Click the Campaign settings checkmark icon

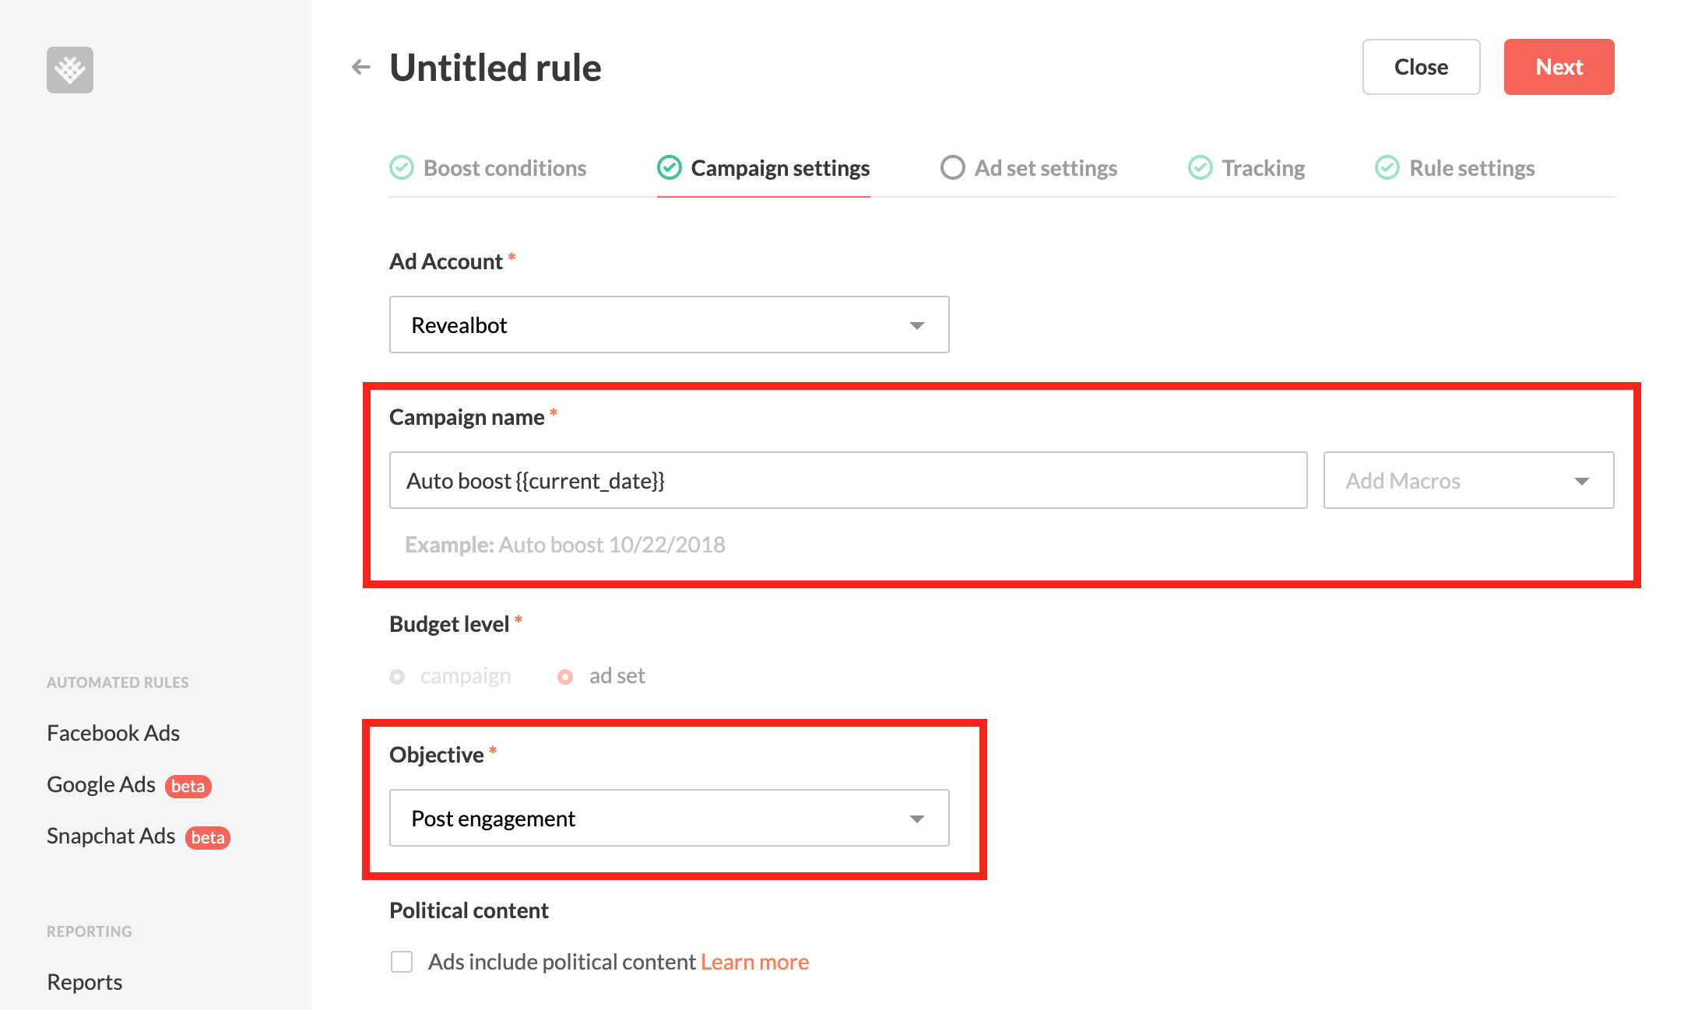coord(670,167)
